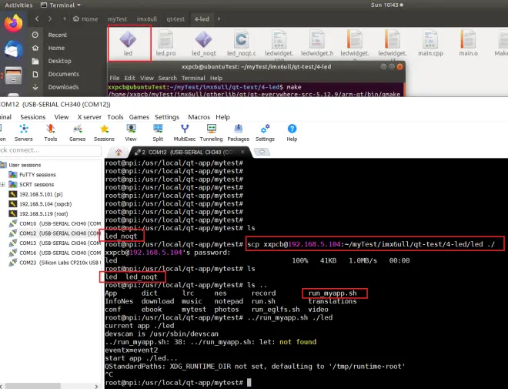Screen dimensions: 508x389
Task: Click the Servers toolbar icon
Action: point(24,133)
